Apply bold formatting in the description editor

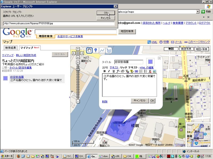104,71
